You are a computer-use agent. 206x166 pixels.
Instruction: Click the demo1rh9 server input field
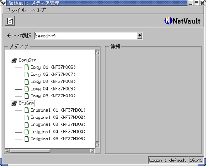click(86, 36)
